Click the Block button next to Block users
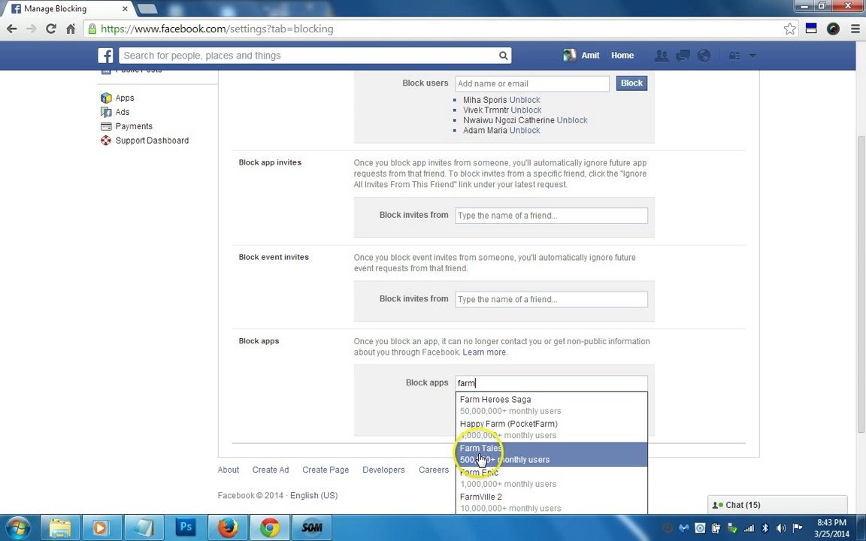This screenshot has height=541, width=866. (x=631, y=83)
